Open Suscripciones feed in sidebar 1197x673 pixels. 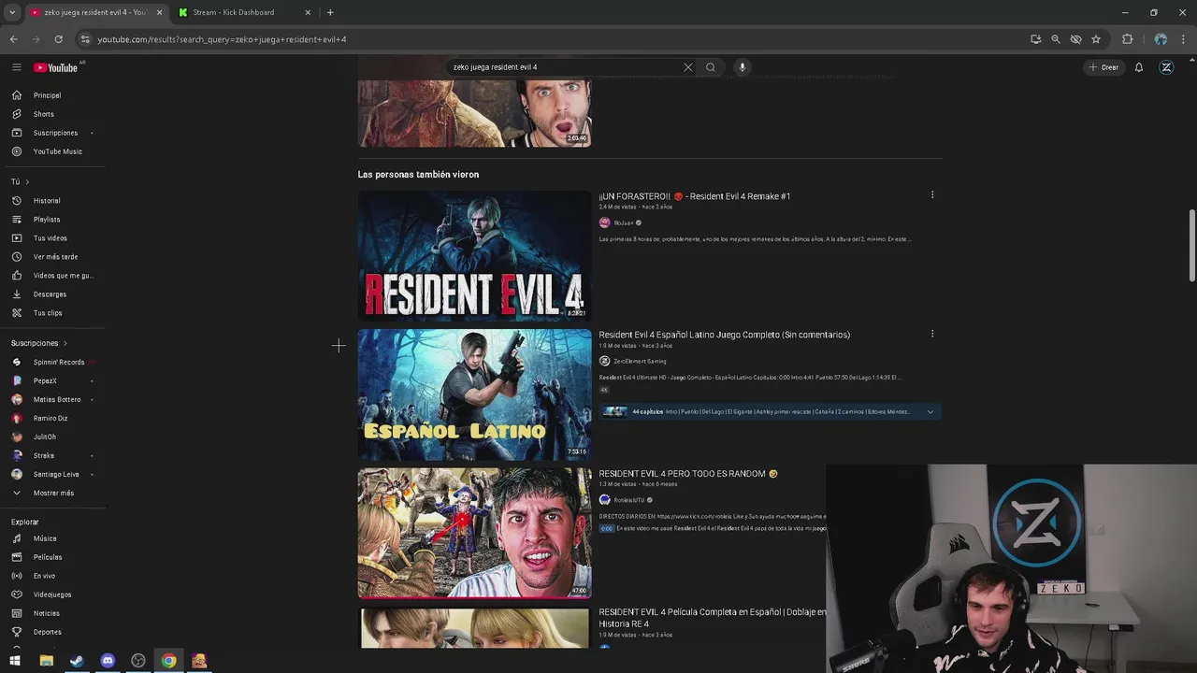tap(53, 133)
